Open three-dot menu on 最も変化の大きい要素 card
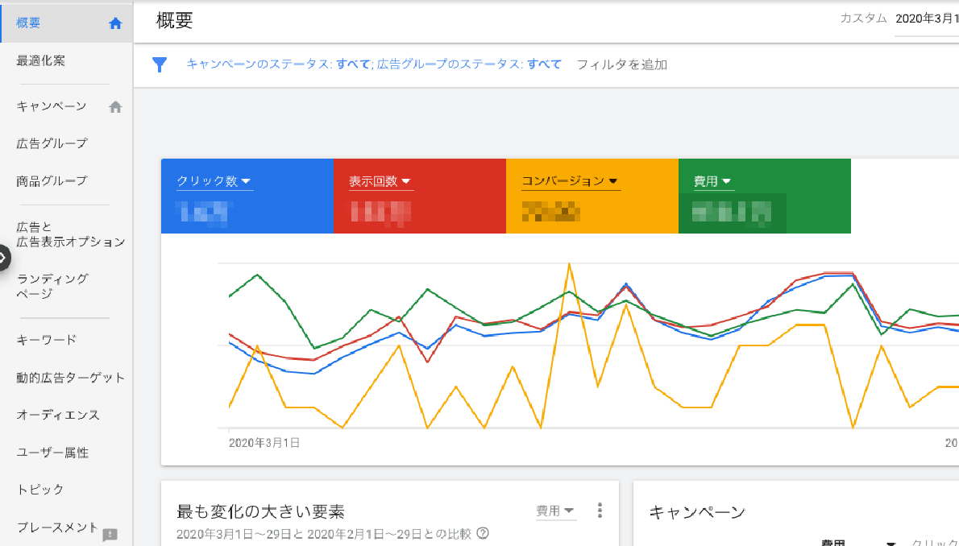 pos(600,511)
